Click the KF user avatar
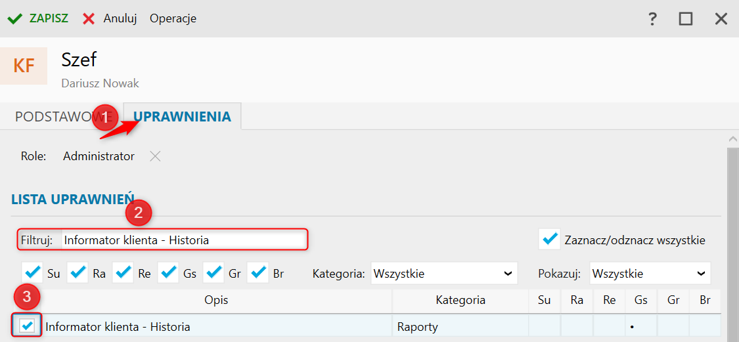 point(24,66)
